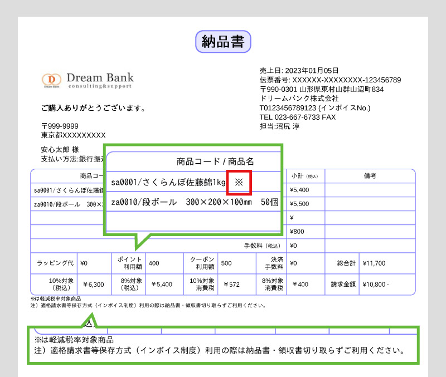Click the red-boxed ※ reduced tax mark
The image size is (446, 377).
pos(239,183)
